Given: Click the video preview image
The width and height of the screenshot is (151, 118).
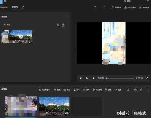Looking at the screenshot, I should [114, 43].
